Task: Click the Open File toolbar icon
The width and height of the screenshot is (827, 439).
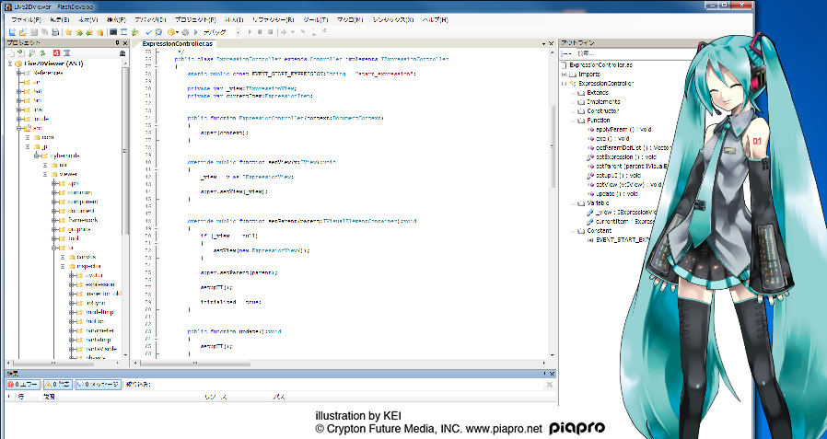Action: pos(23,32)
